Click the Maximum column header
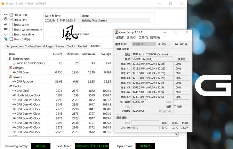 88,54
